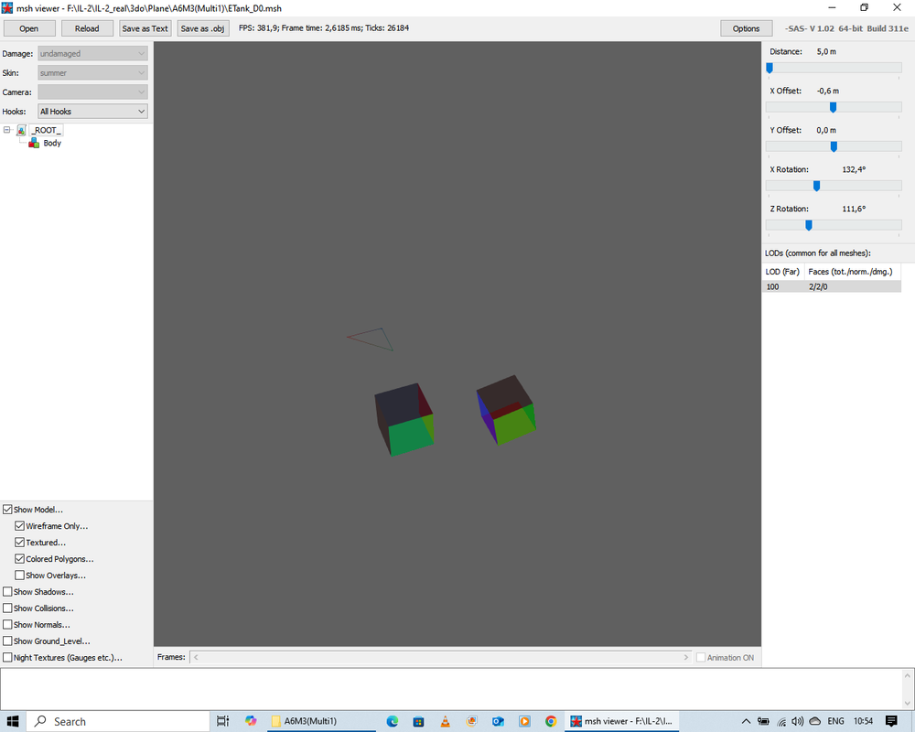Open the volume control in the tray
Image resolution: width=915 pixels, height=732 pixels.
tap(798, 722)
